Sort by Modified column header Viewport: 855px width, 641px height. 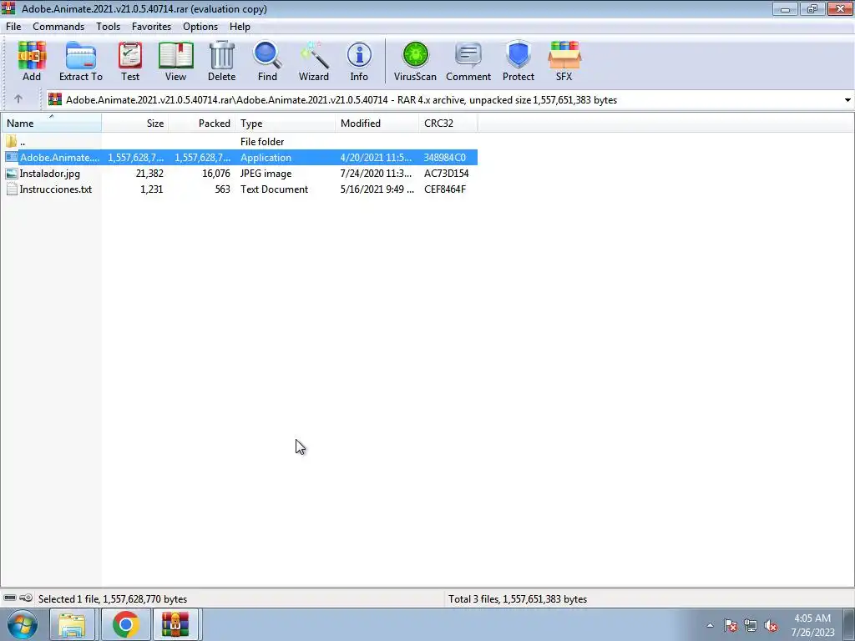tap(377, 124)
